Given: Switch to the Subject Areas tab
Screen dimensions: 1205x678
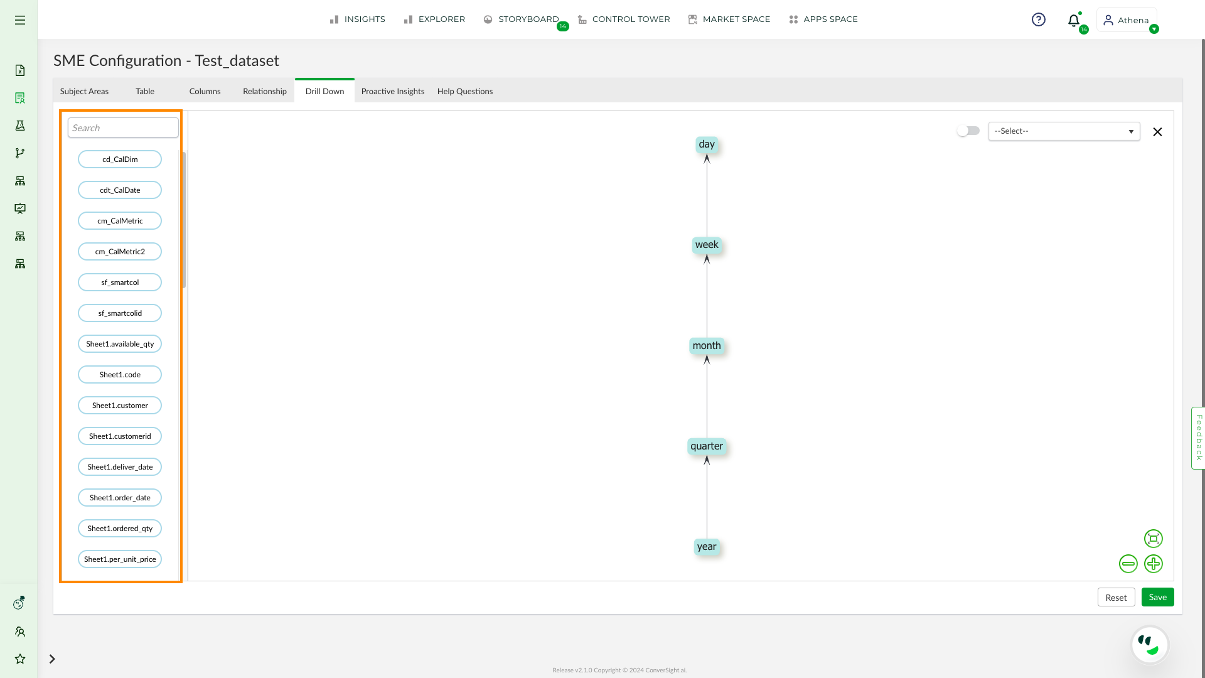Looking at the screenshot, I should click(x=84, y=91).
